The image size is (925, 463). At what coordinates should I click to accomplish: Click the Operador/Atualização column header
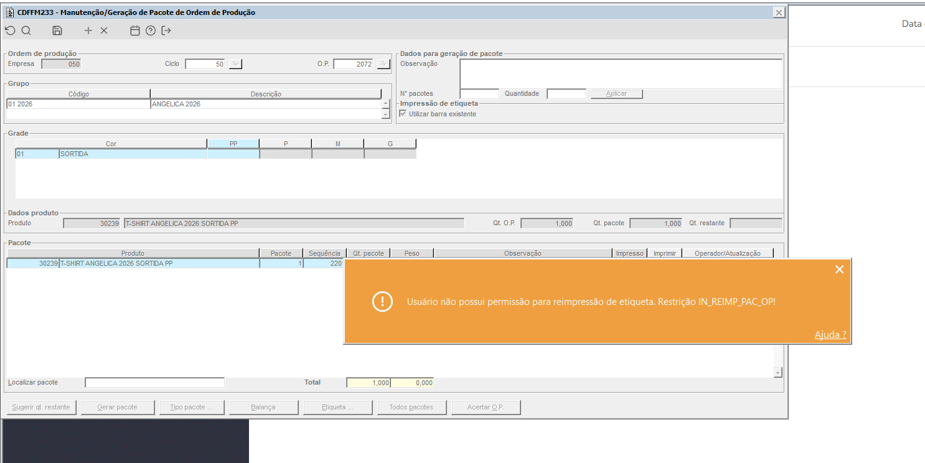tap(728, 253)
